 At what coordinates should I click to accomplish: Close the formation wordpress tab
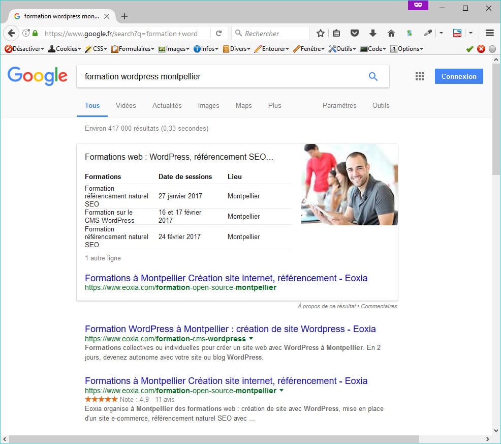click(107, 16)
